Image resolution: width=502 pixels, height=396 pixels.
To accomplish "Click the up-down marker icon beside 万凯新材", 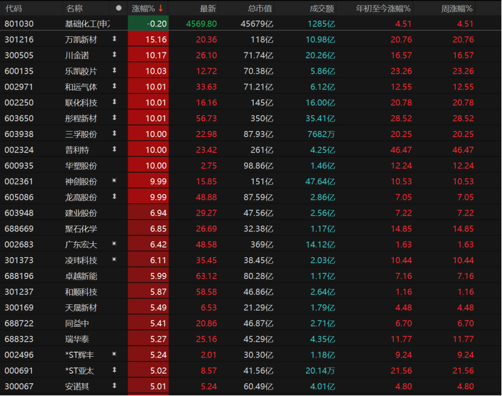I will point(114,39).
